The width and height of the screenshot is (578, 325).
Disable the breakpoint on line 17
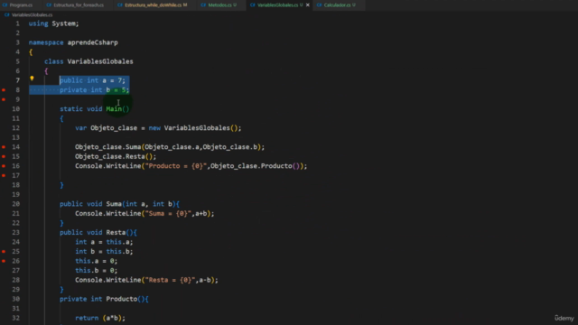point(4,175)
